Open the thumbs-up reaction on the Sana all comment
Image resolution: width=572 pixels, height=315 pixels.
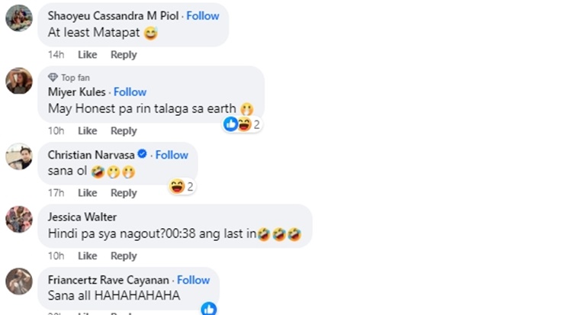pyautogui.click(x=209, y=309)
